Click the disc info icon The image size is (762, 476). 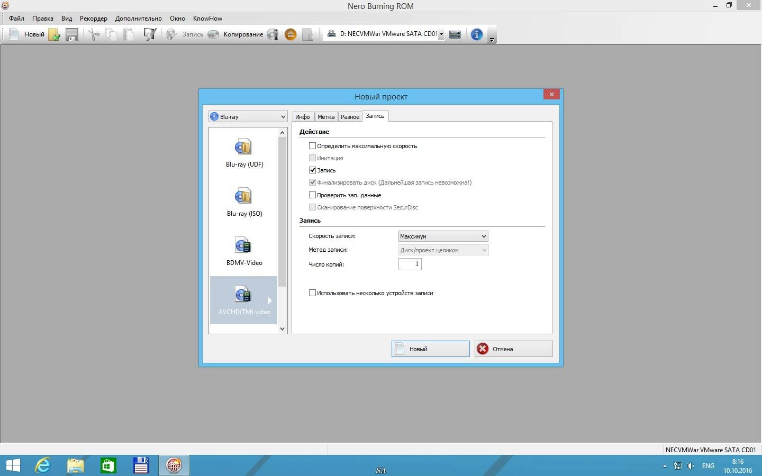click(273, 34)
